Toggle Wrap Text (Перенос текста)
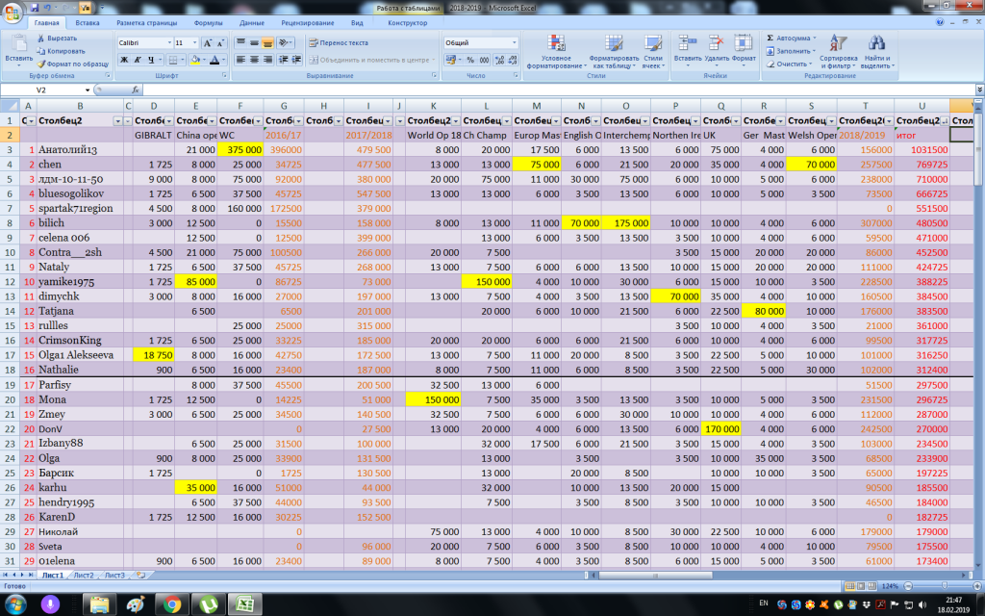 tap(338, 43)
